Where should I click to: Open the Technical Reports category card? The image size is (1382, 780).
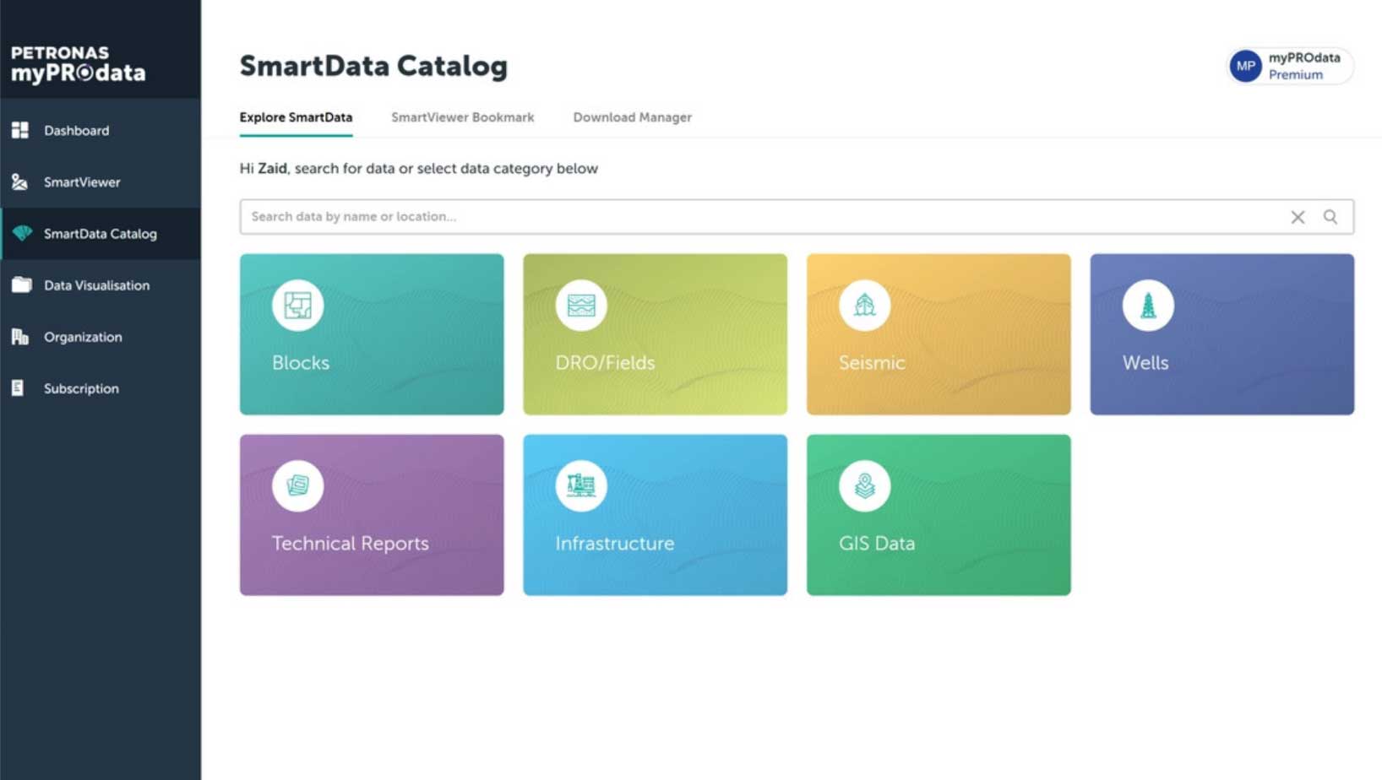coord(372,515)
